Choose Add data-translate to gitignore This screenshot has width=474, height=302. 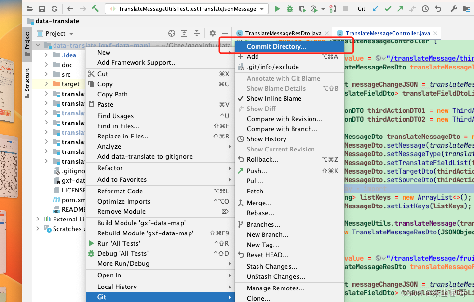point(160,156)
